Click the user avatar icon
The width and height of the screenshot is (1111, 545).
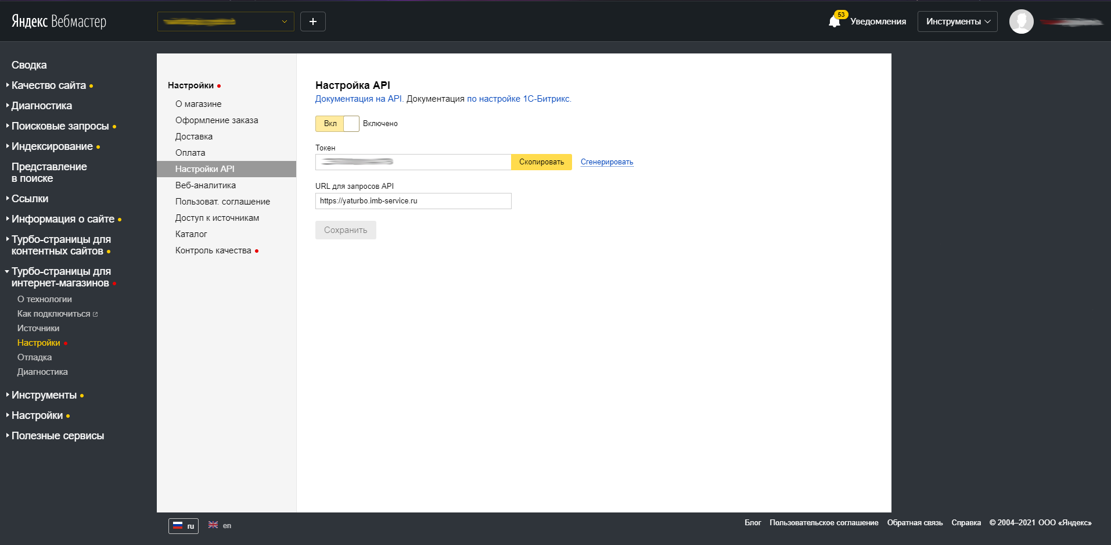coord(1021,21)
